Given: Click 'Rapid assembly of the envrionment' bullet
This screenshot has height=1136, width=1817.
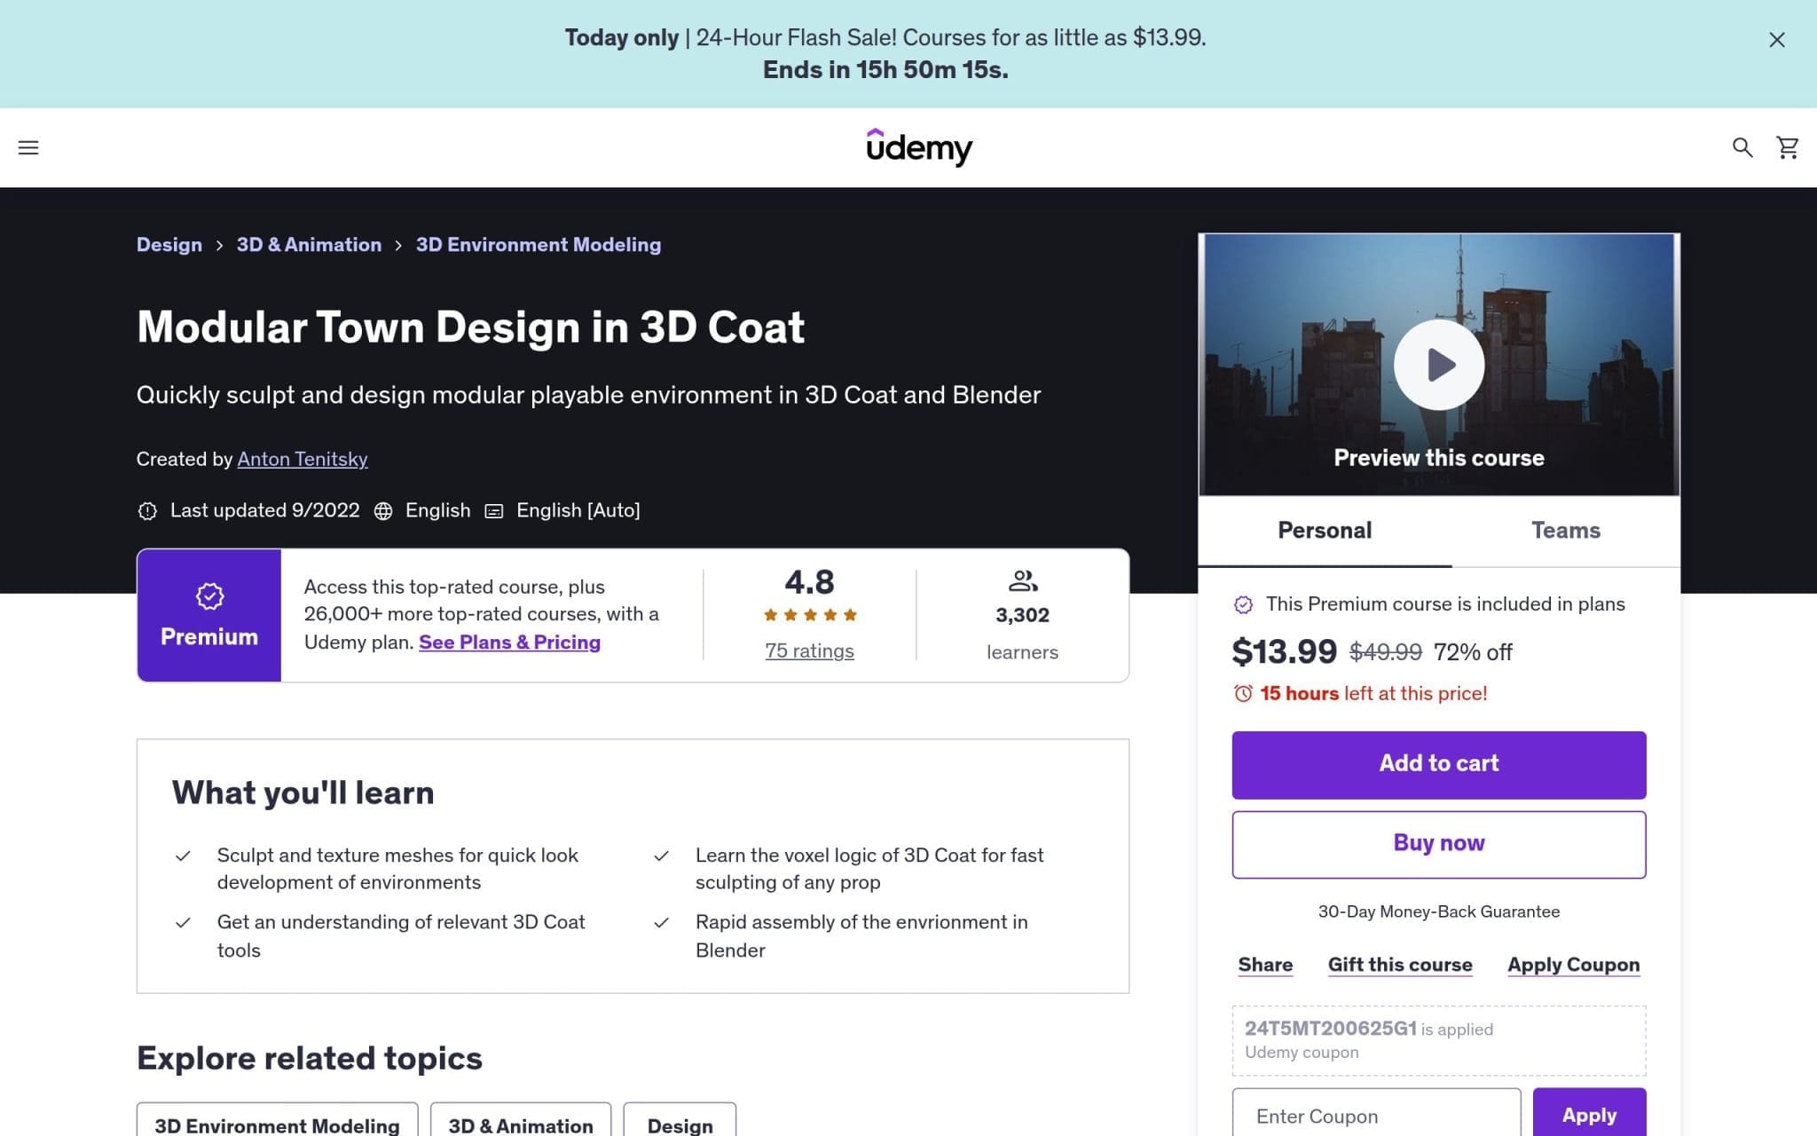Looking at the screenshot, I should (861, 936).
